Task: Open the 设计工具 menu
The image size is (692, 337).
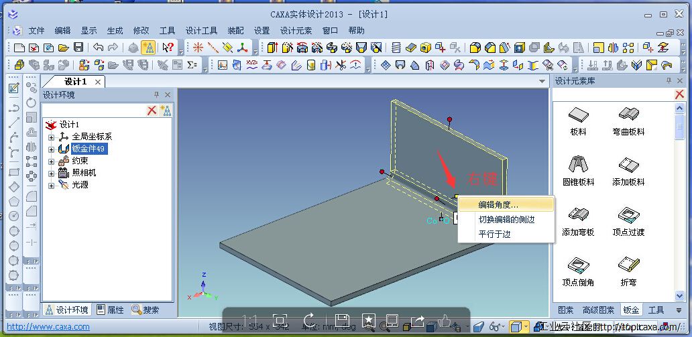Action: 201,30
